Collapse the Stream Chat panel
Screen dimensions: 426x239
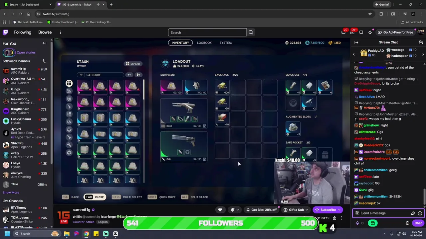356,42
